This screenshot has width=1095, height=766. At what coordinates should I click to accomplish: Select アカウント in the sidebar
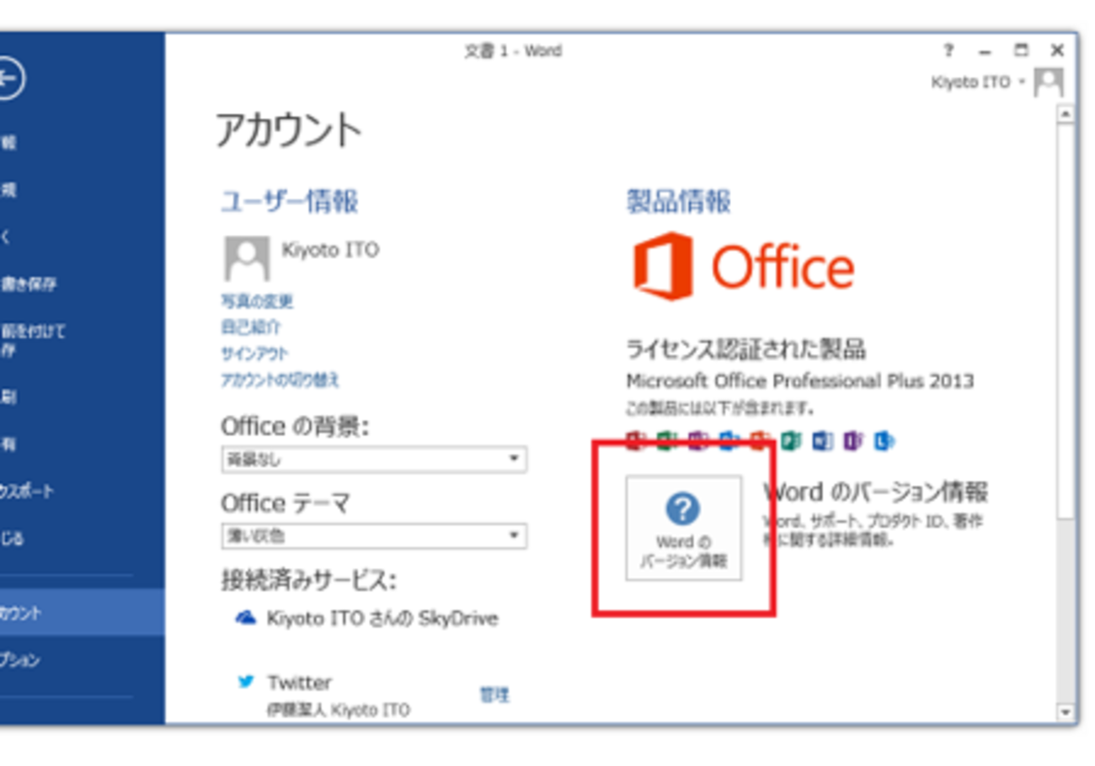coord(82,613)
